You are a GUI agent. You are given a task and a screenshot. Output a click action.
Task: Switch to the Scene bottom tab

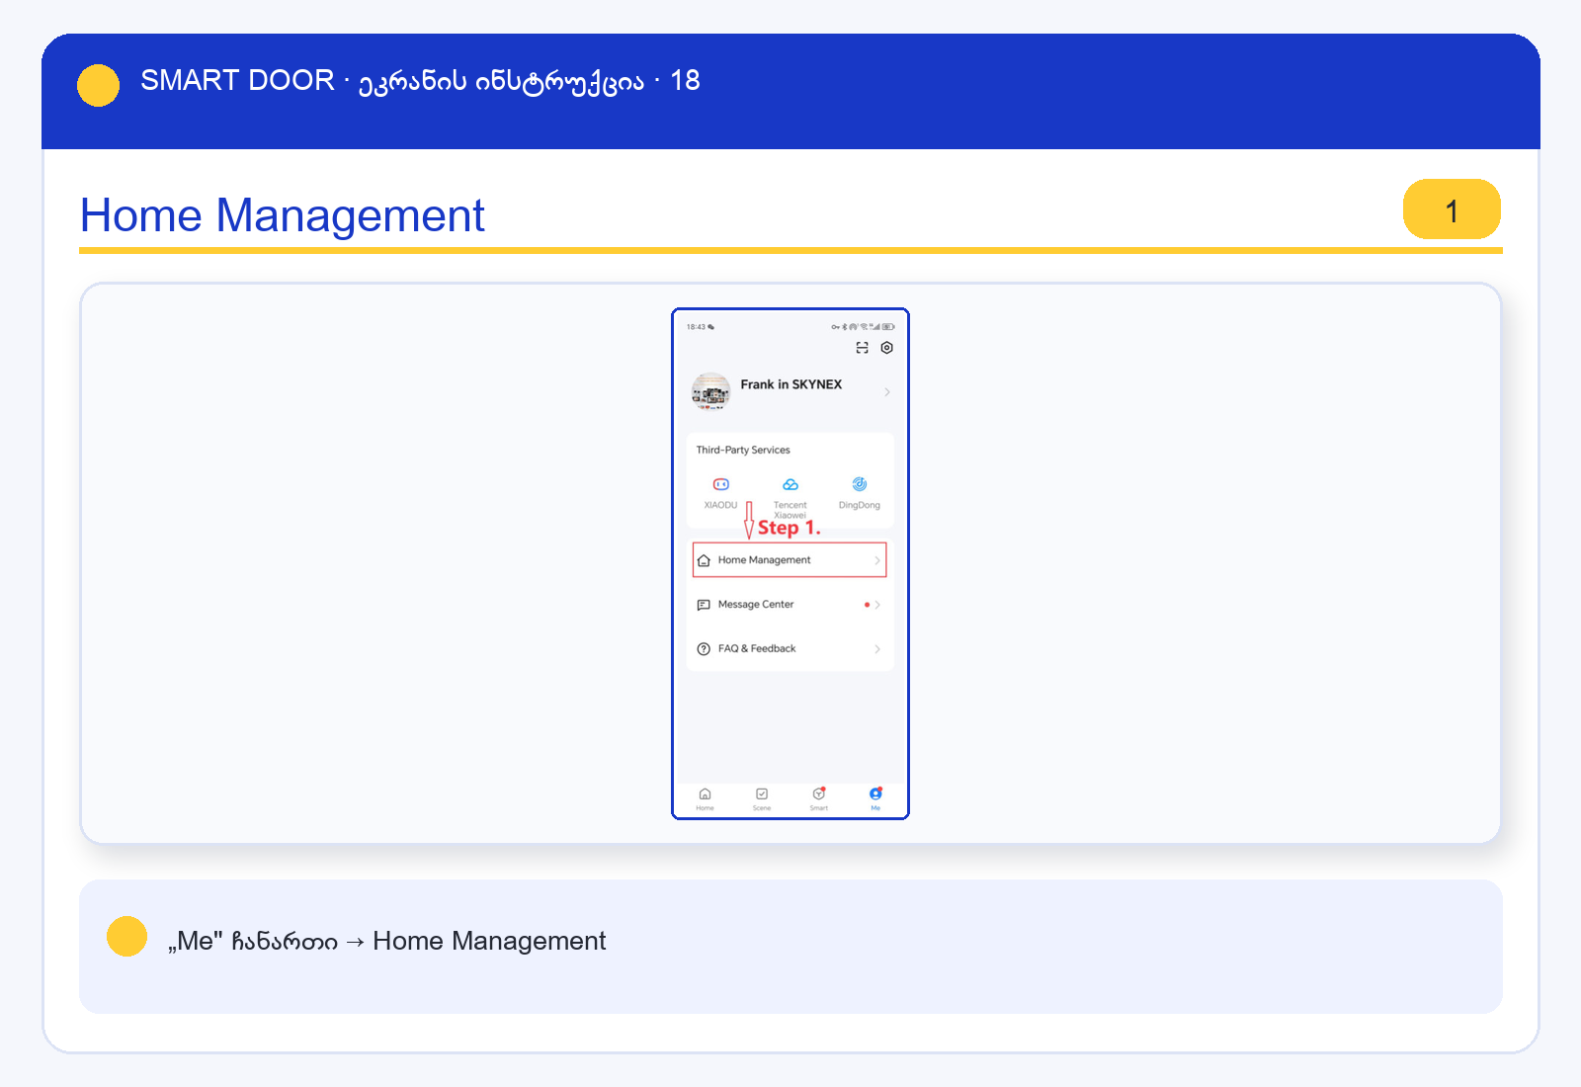coord(762,798)
